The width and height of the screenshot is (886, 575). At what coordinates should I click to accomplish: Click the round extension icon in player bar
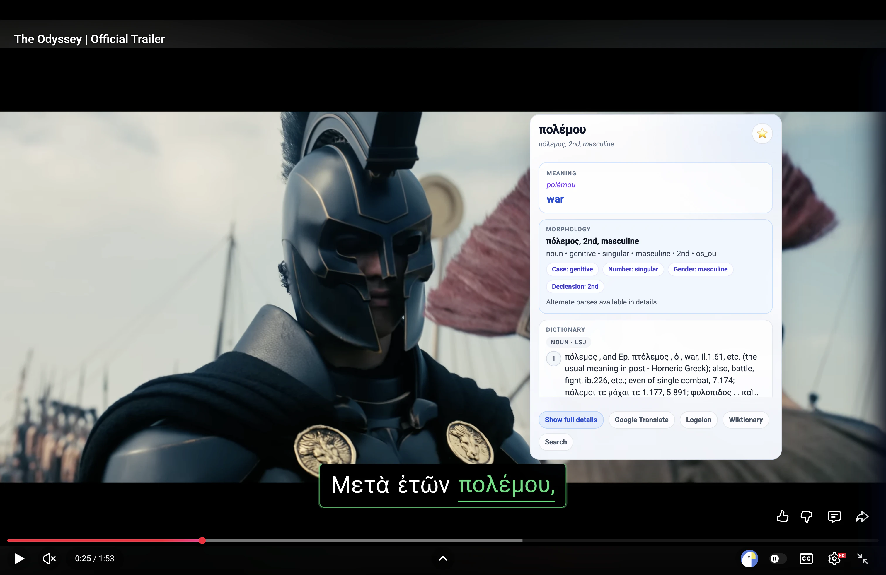[749, 558]
